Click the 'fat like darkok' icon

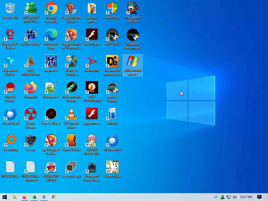coord(30,37)
